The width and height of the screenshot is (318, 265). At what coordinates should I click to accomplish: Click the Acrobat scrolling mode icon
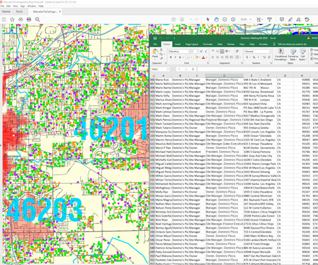[x=270, y=19]
